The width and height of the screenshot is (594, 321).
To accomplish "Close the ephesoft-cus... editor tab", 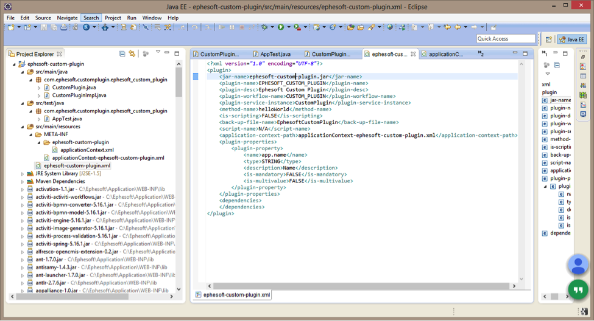I will pyautogui.click(x=413, y=54).
